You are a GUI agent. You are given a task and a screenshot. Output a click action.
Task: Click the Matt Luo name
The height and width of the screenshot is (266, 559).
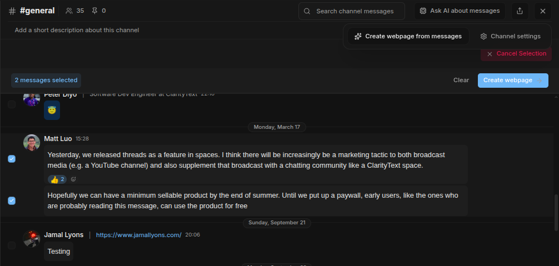click(x=58, y=138)
